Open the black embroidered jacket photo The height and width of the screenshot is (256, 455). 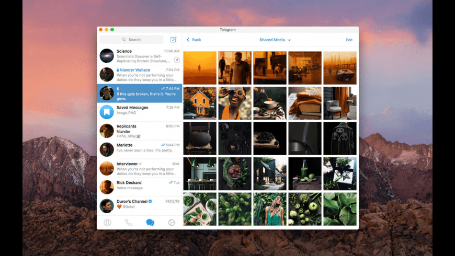tap(340, 138)
